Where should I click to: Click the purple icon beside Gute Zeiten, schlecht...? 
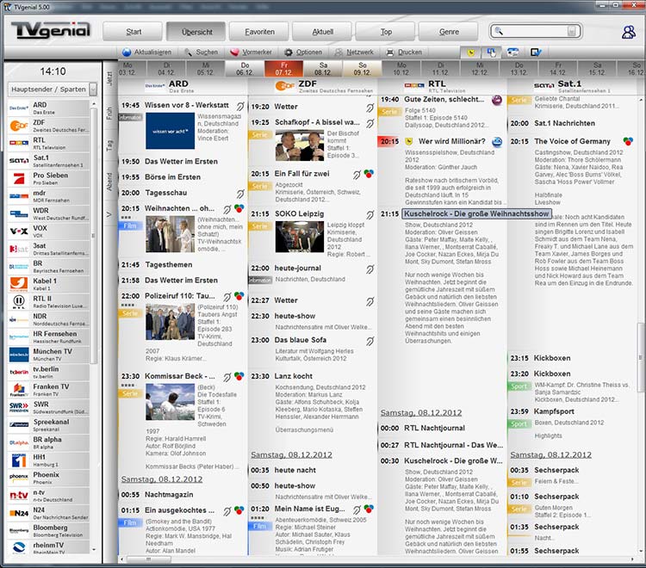(x=497, y=100)
